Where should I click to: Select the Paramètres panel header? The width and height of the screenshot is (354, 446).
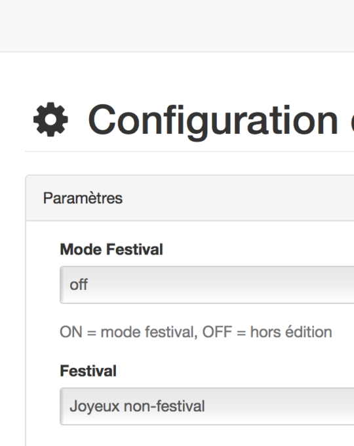point(190,198)
